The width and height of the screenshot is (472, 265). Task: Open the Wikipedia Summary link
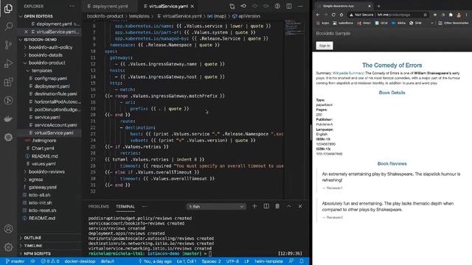[x=348, y=74]
